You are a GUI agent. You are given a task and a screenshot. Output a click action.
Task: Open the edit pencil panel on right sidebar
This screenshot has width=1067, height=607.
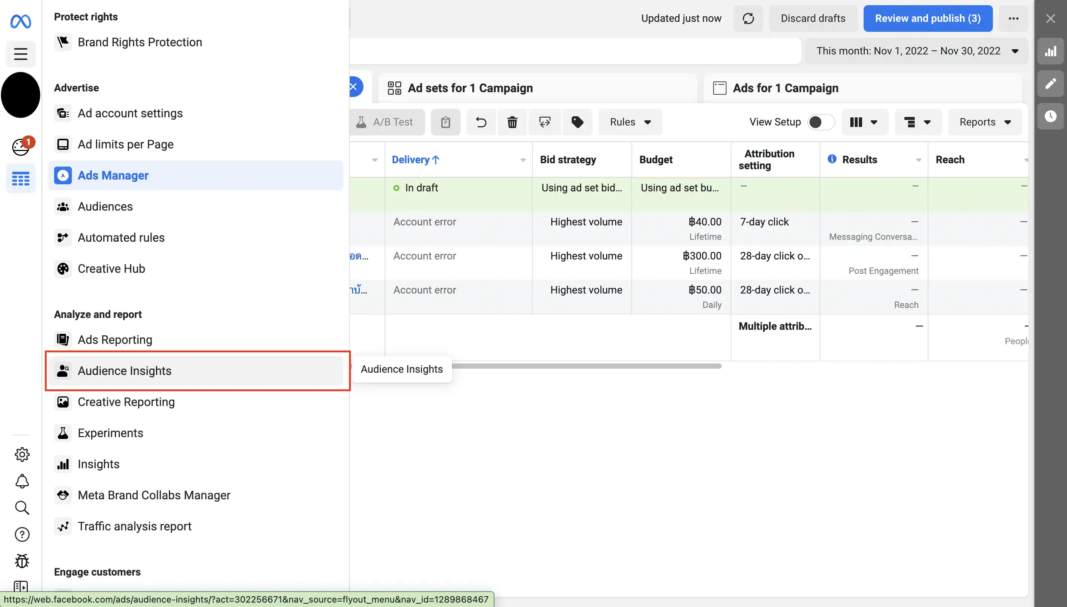[1051, 83]
